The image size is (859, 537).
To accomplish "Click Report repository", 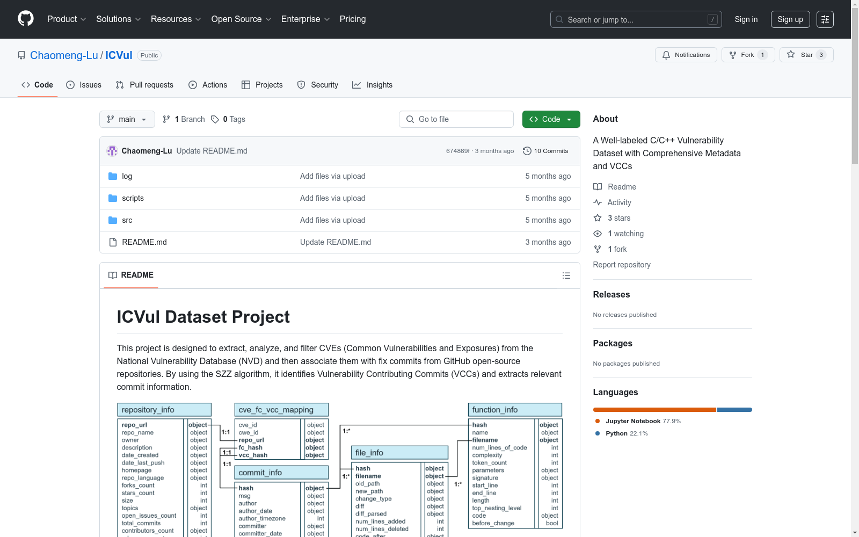I will click(x=622, y=265).
